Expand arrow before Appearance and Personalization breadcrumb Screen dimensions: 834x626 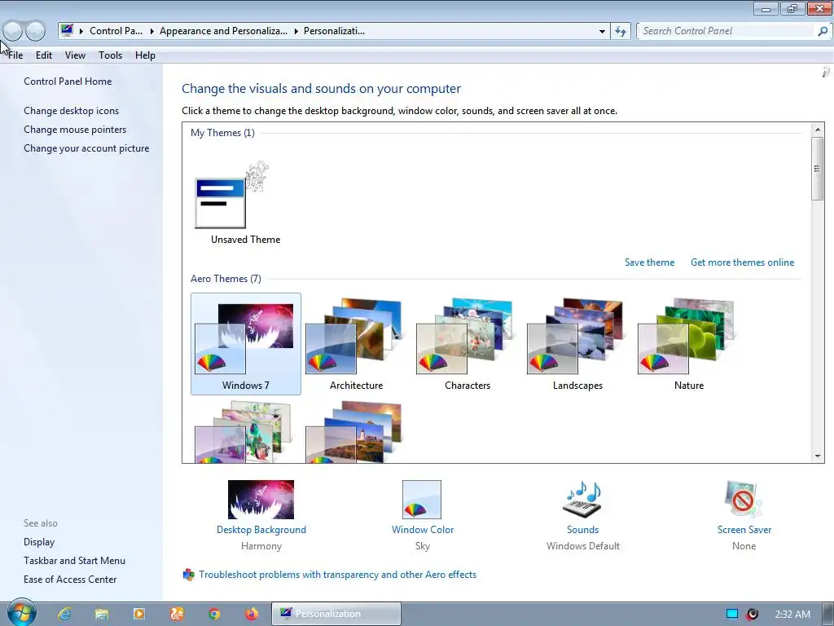point(151,31)
